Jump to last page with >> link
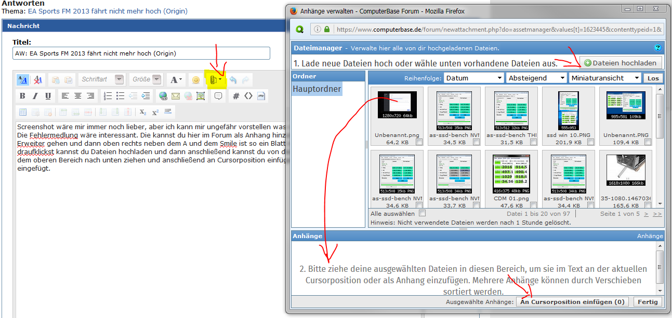The image size is (672, 318). point(657,214)
